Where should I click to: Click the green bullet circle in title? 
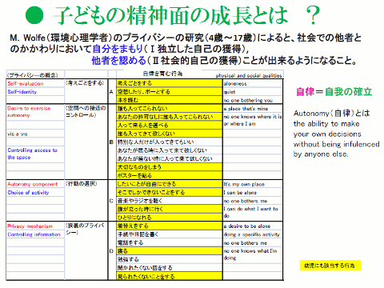[x=34, y=15]
